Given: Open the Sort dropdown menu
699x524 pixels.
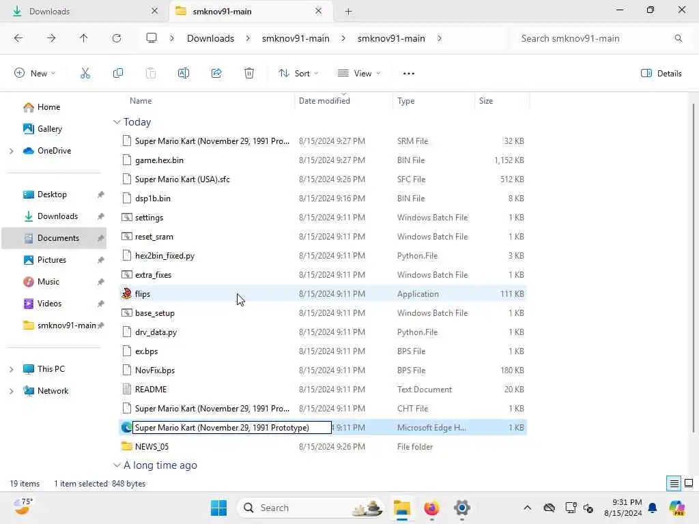Looking at the screenshot, I should tap(298, 74).
